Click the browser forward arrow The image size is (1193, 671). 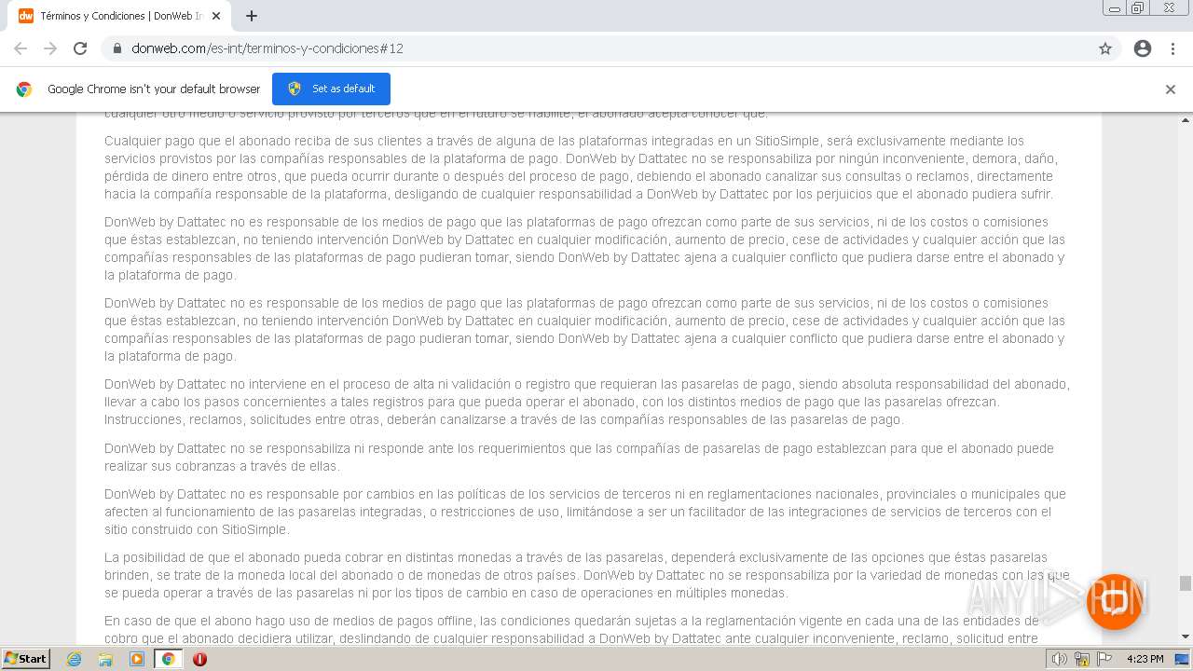click(x=50, y=48)
